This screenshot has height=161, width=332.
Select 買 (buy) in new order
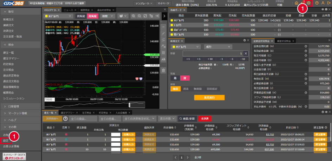(x=185, y=78)
